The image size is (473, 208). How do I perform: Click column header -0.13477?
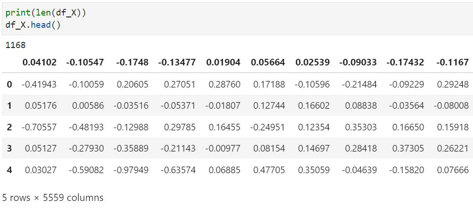click(177, 62)
